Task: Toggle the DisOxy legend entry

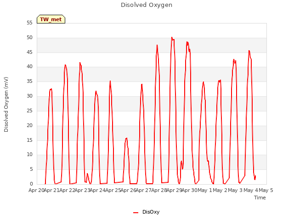Action: tap(146, 212)
